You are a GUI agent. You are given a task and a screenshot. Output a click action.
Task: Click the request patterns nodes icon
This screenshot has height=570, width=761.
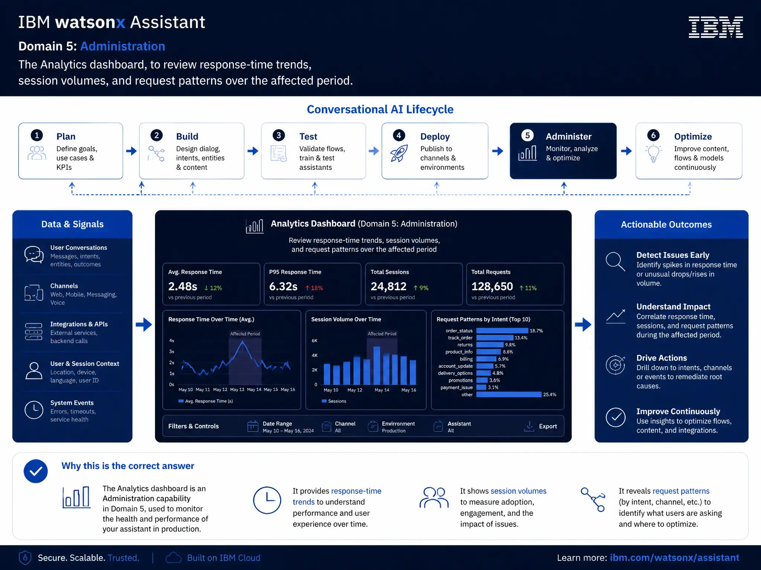click(x=593, y=499)
